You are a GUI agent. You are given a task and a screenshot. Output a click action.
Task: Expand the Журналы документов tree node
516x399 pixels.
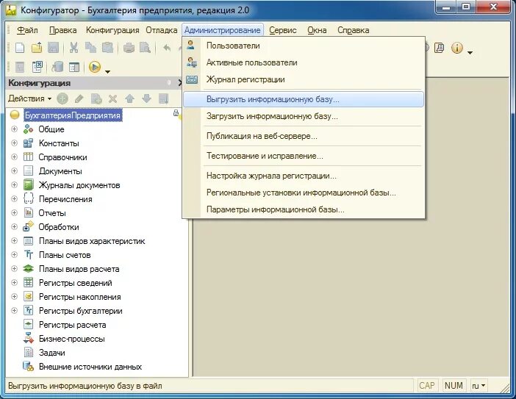point(14,185)
